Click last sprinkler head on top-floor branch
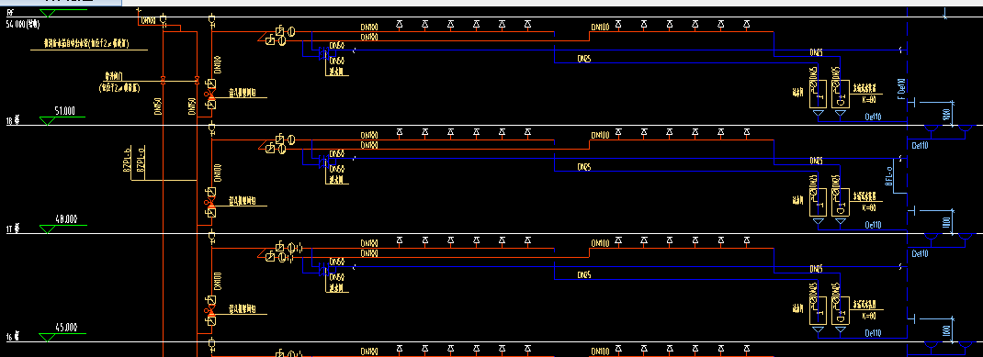983x357 pixels. (747, 24)
